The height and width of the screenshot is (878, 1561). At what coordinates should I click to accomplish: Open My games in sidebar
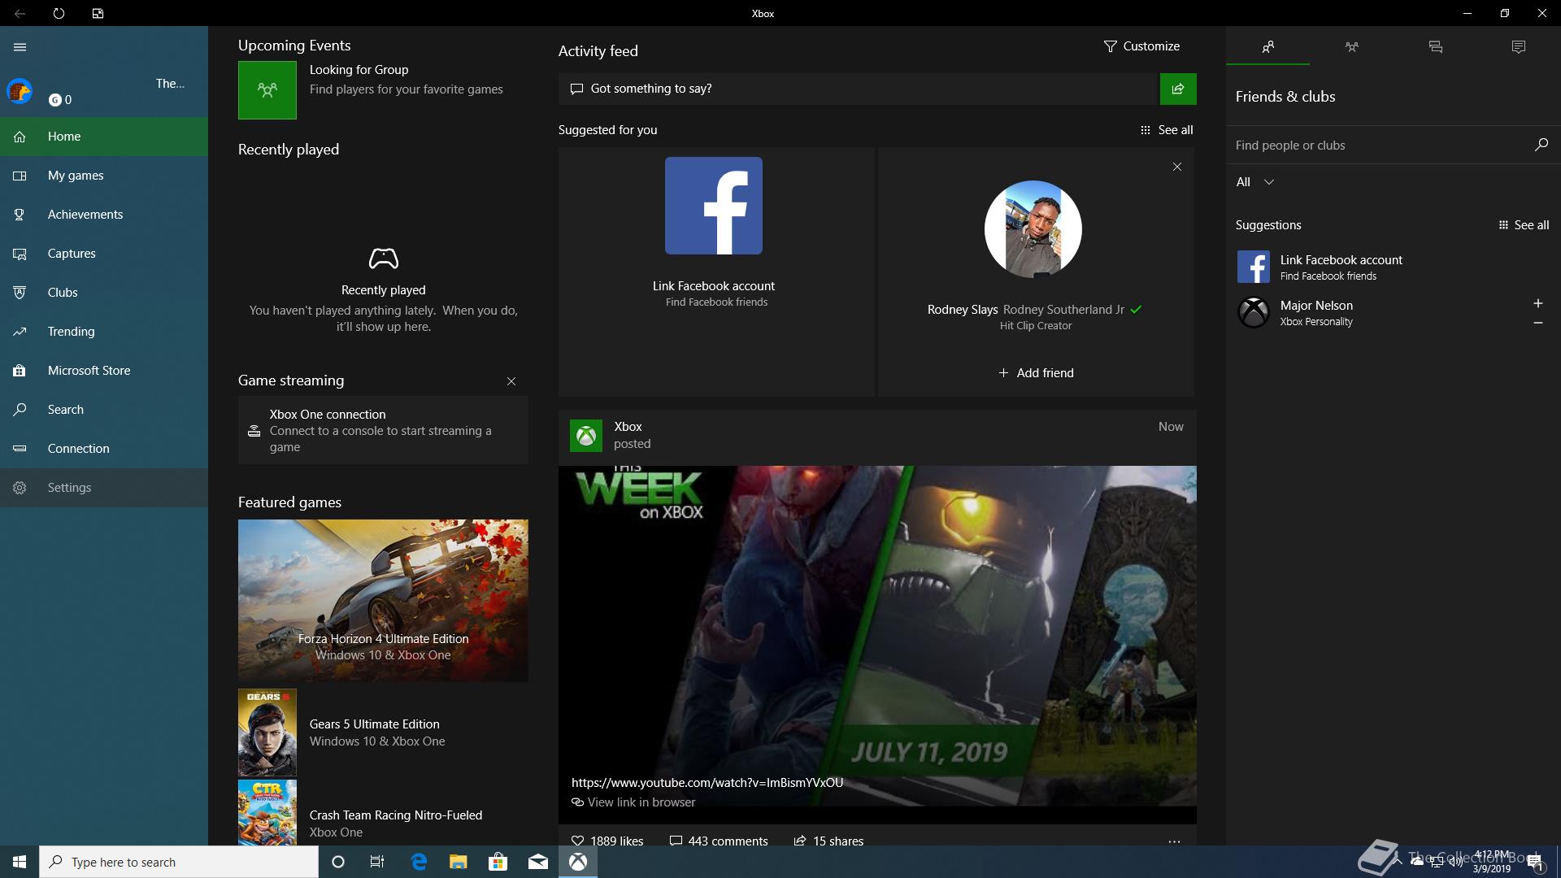104,176
